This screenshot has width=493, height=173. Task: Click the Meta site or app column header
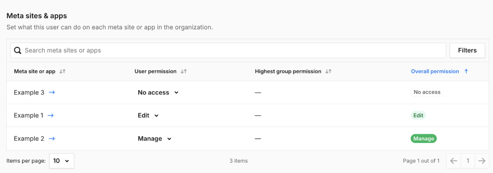point(35,71)
